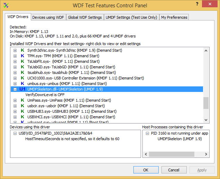Select UCX01000.sys USB Controller Extension row
This screenshot has height=179, width=220.
click(86, 78)
